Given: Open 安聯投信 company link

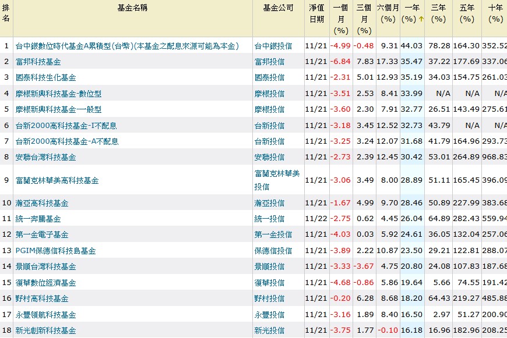Looking at the screenshot, I should click(269, 157).
